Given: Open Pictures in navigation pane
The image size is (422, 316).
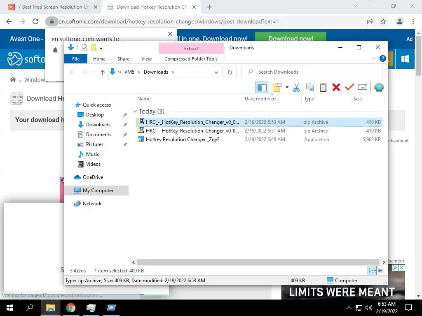Looking at the screenshot, I should tap(94, 144).
